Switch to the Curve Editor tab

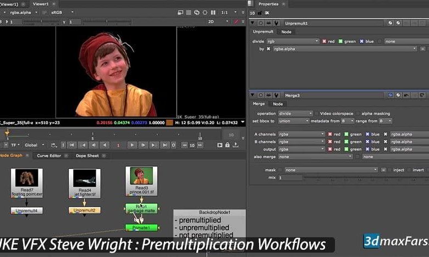tap(49, 155)
